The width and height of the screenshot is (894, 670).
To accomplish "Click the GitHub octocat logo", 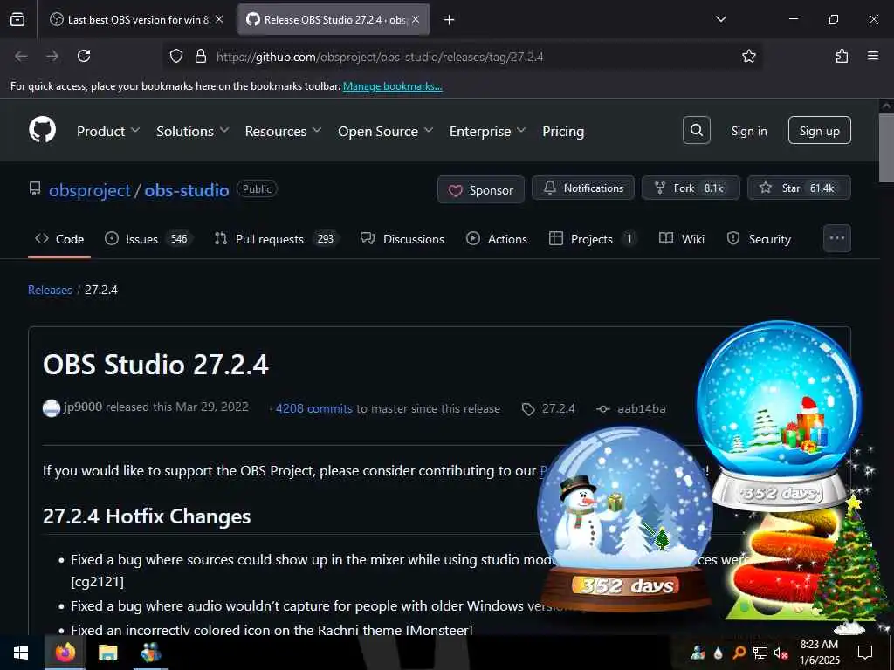I will click(x=42, y=130).
